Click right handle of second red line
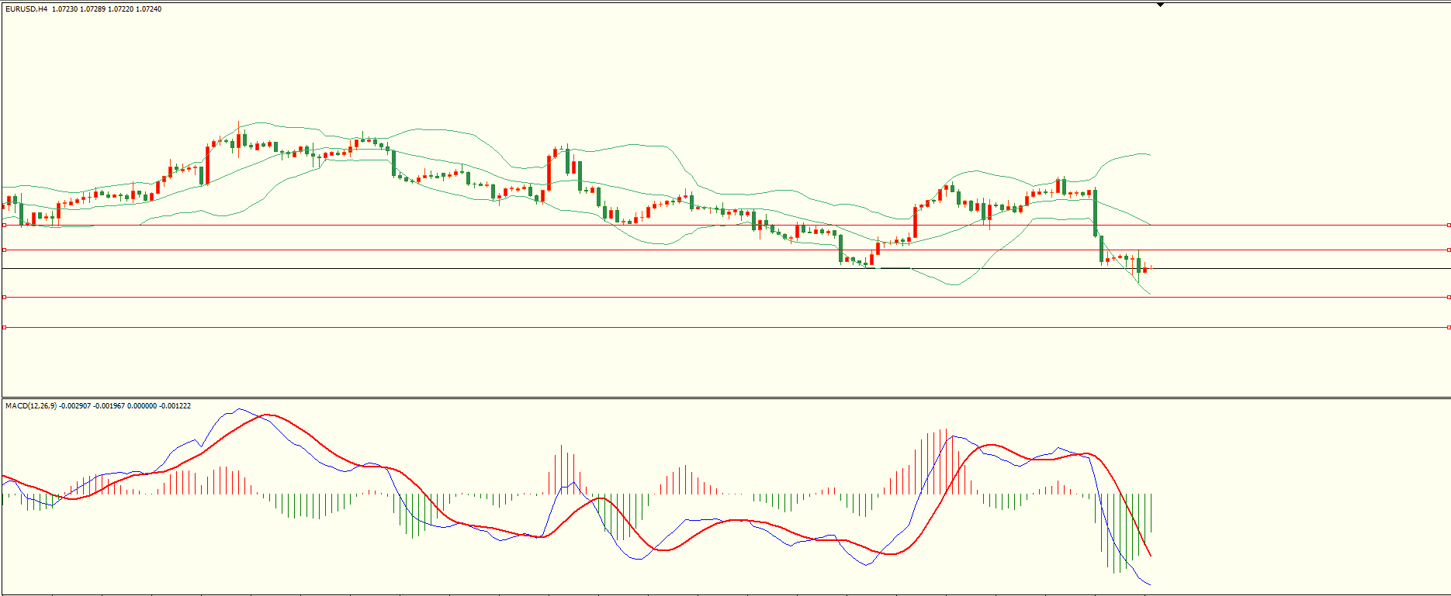This screenshot has width=1451, height=596. [1448, 250]
